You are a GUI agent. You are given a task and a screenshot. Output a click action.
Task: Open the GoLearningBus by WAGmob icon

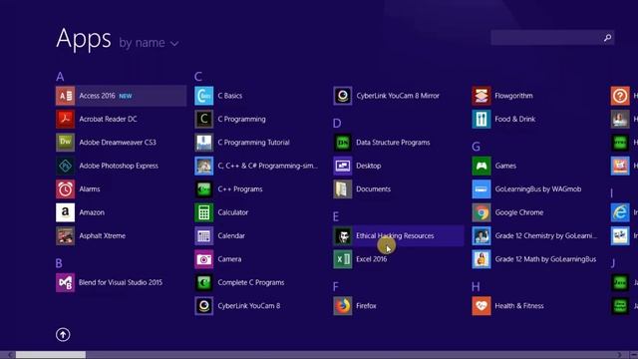tap(481, 188)
